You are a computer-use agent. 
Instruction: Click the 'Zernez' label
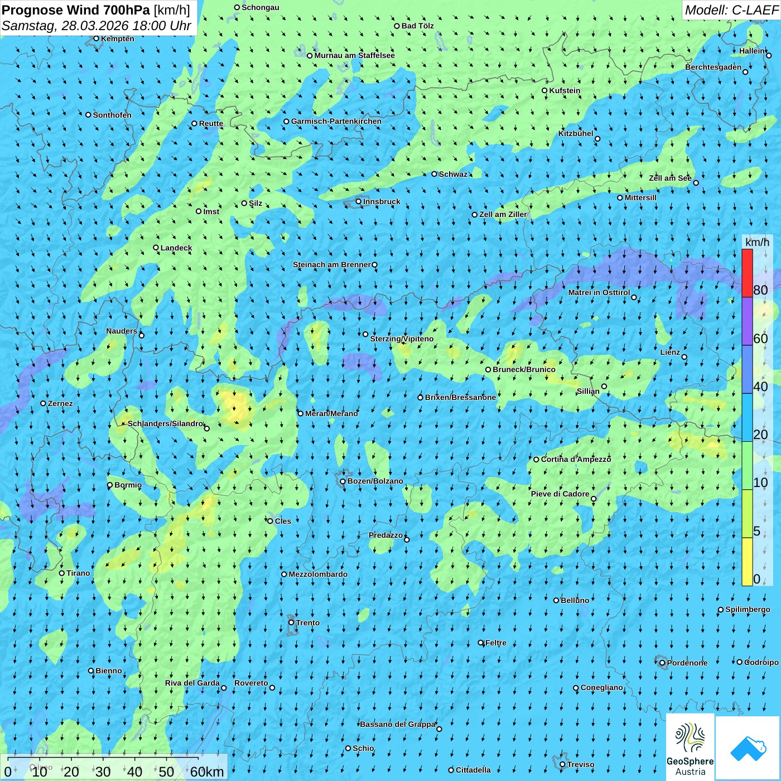[x=60, y=403]
